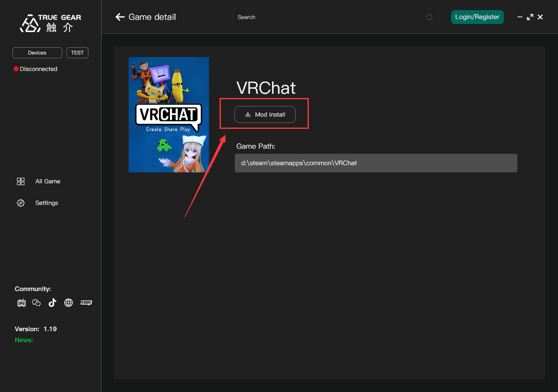The height and width of the screenshot is (392, 558).
Task: Click the search magnifier icon
Action: [429, 17]
